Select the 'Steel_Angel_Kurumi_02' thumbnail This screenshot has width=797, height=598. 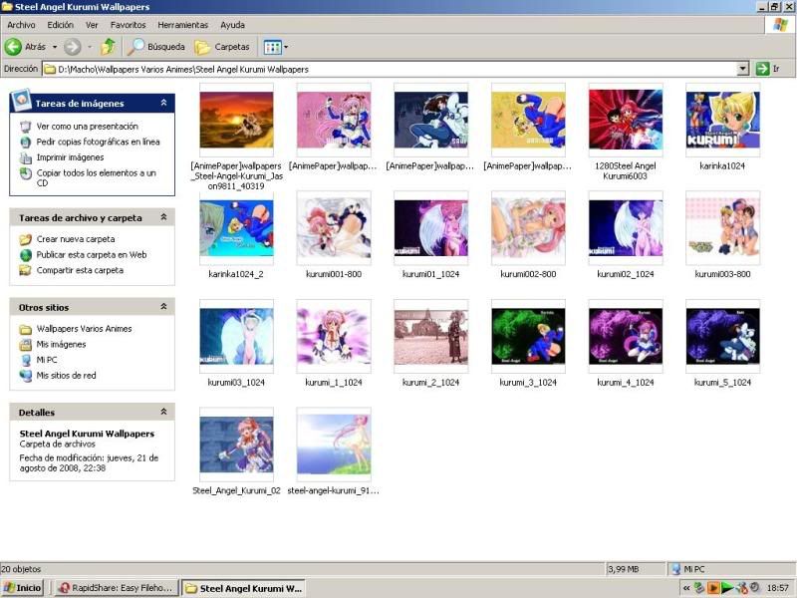(236, 445)
